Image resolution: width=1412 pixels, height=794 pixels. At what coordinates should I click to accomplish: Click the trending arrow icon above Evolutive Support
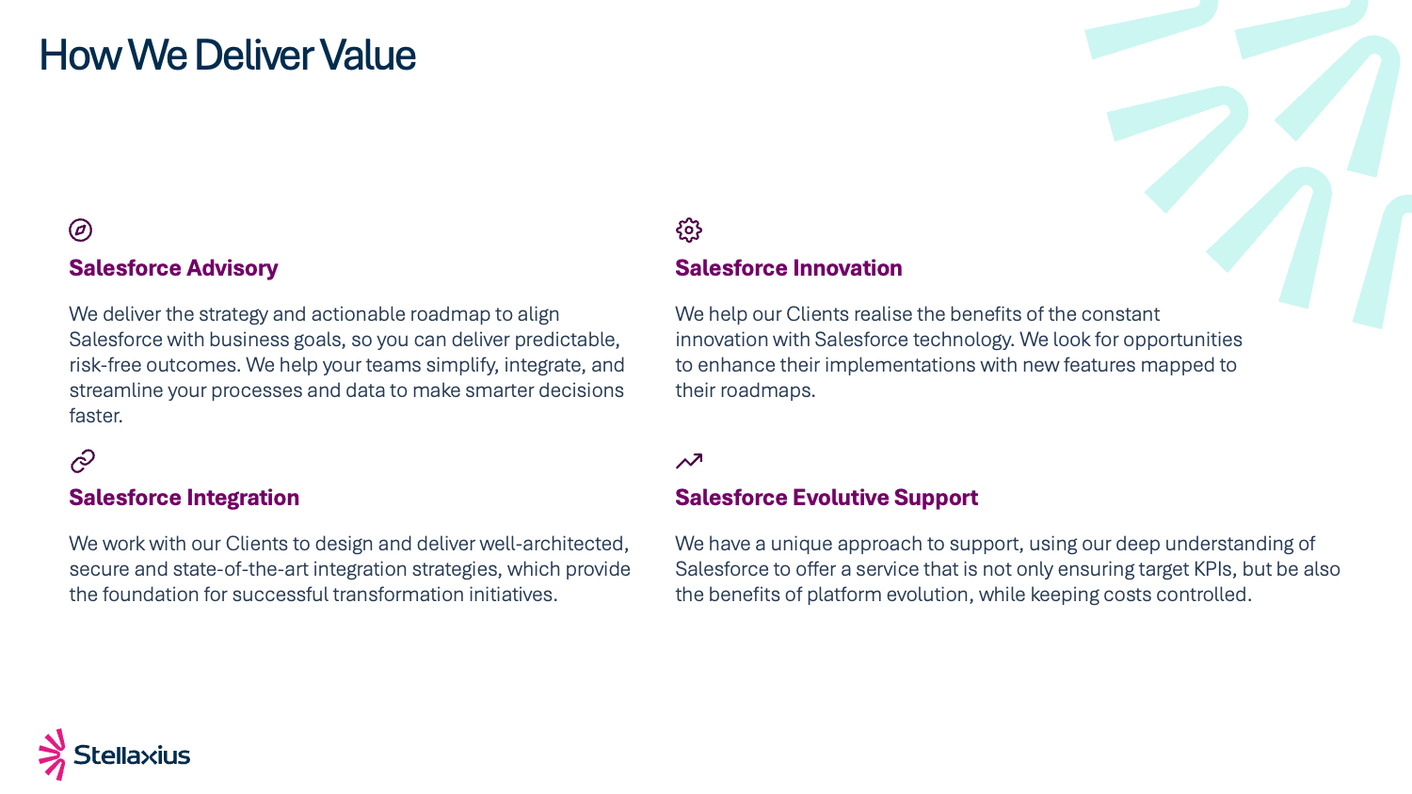coord(689,460)
